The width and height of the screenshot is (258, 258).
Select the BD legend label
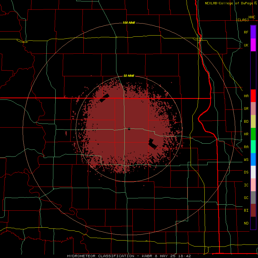tap(246, 122)
